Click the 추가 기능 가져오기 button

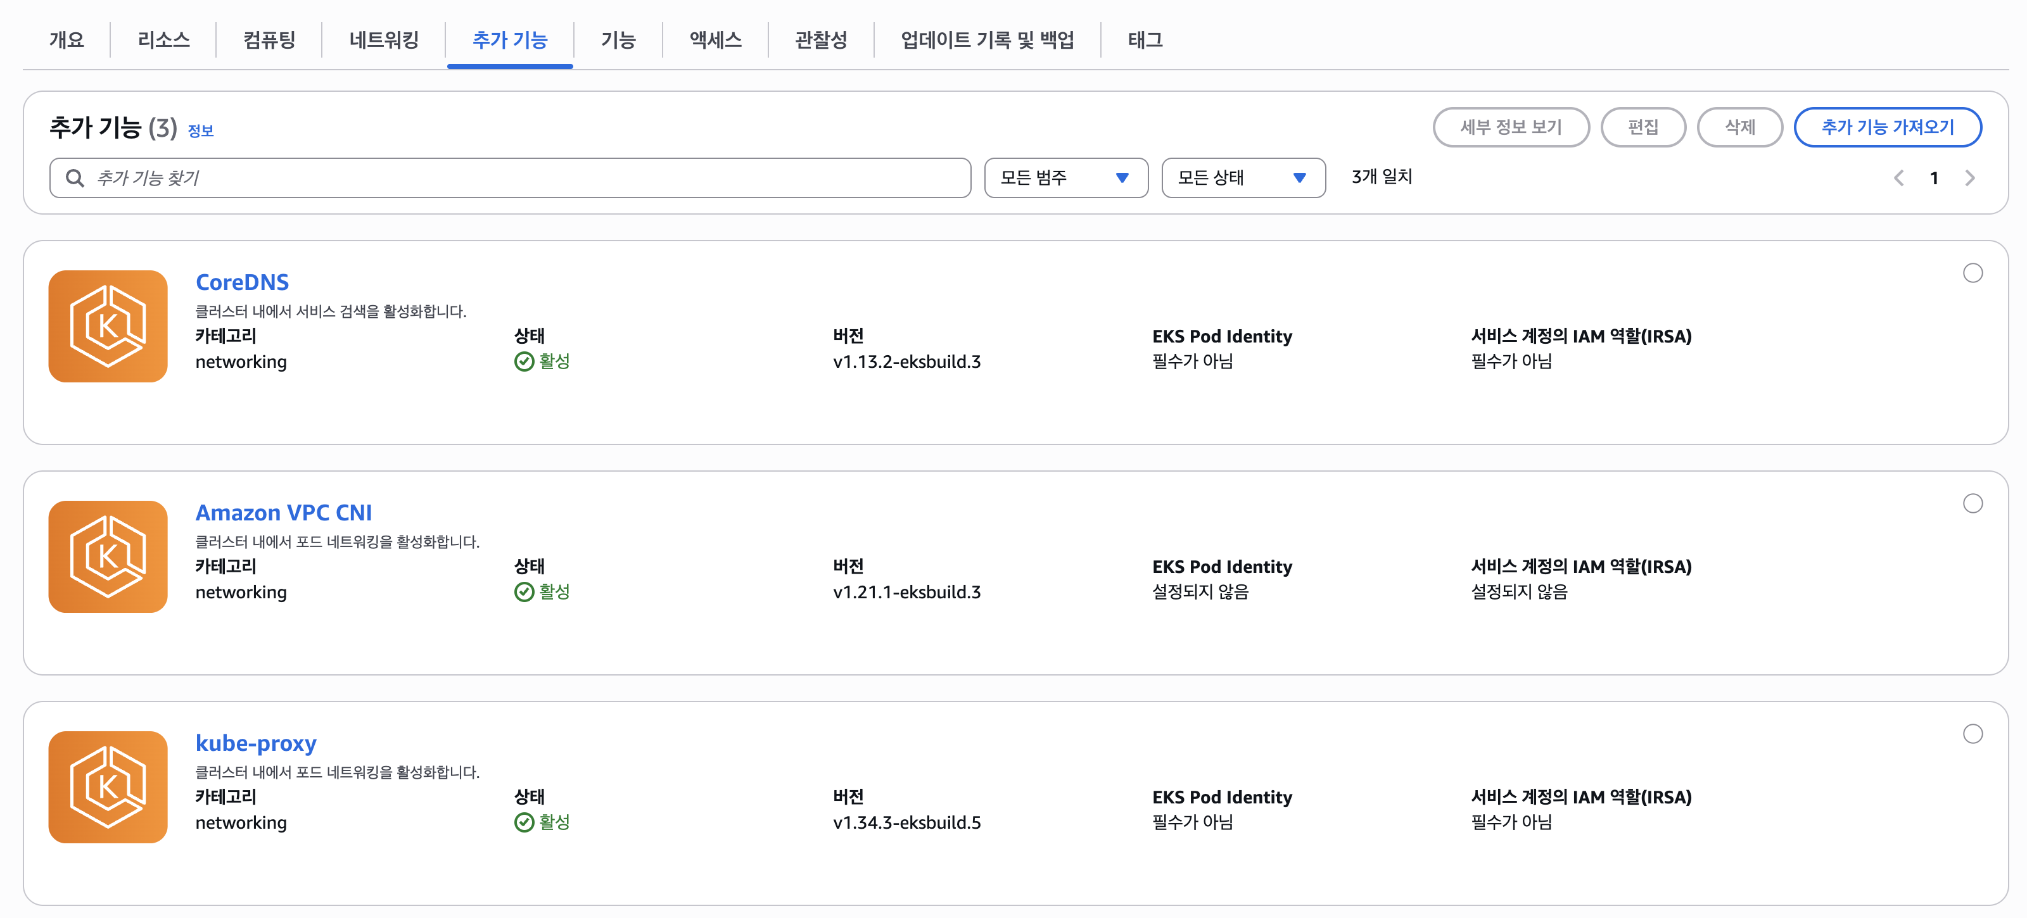tap(1888, 127)
